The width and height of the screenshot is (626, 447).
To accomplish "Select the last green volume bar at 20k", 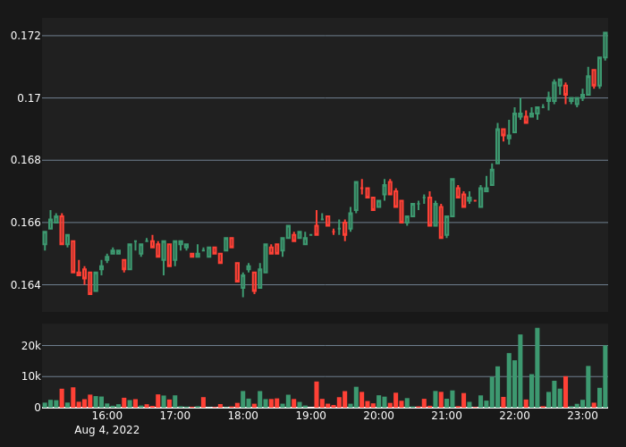I will (x=605, y=376).
